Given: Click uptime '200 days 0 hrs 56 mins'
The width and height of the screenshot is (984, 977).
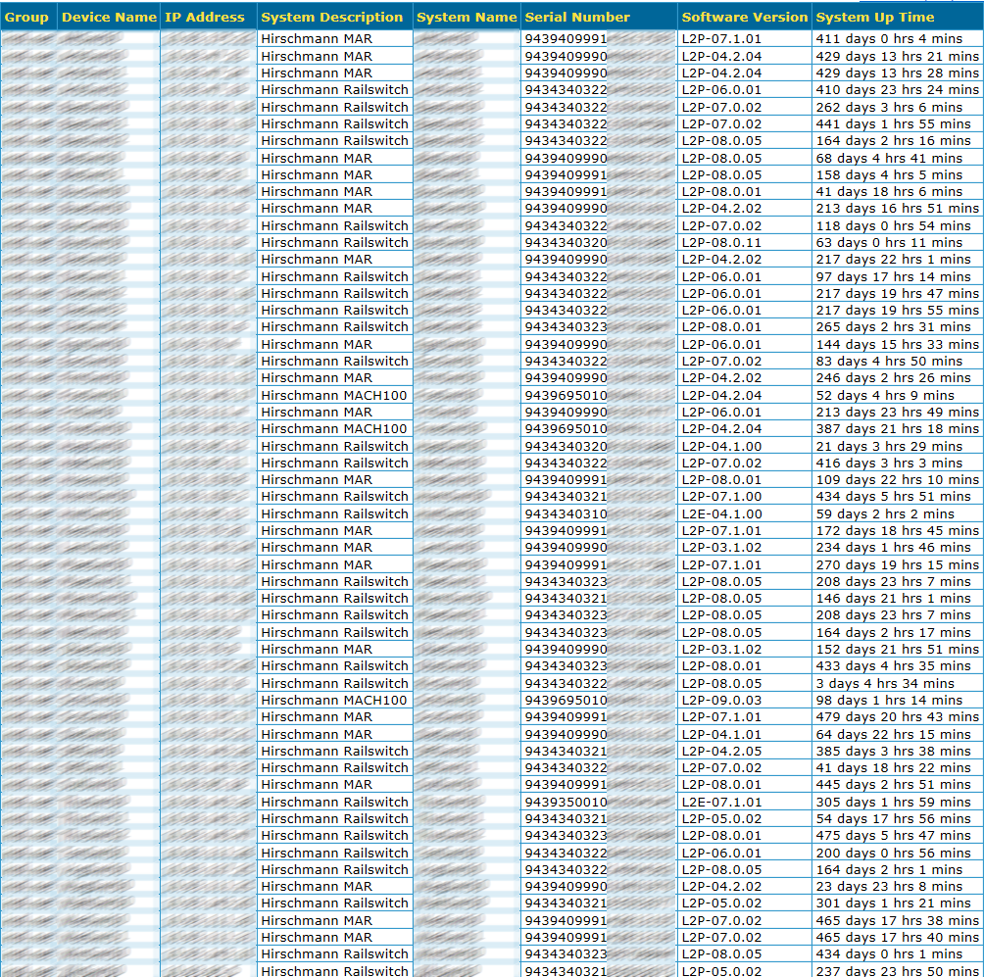Looking at the screenshot, I should [x=893, y=853].
